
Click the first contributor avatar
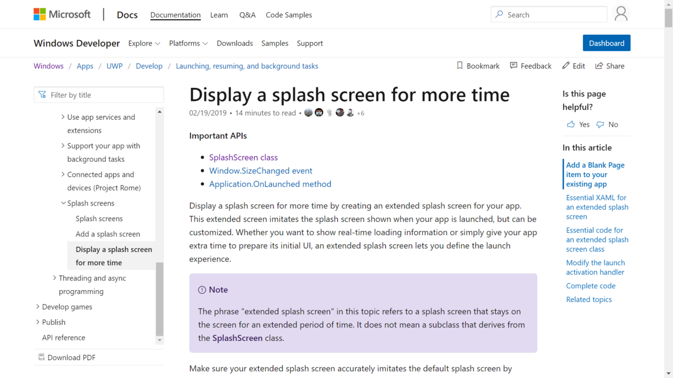pyautogui.click(x=308, y=113)
